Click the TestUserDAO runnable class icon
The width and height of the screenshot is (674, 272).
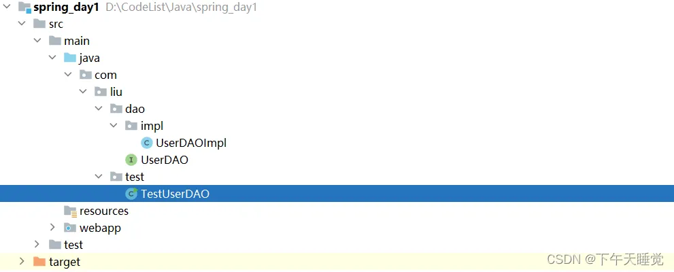[x=131, y=194]
